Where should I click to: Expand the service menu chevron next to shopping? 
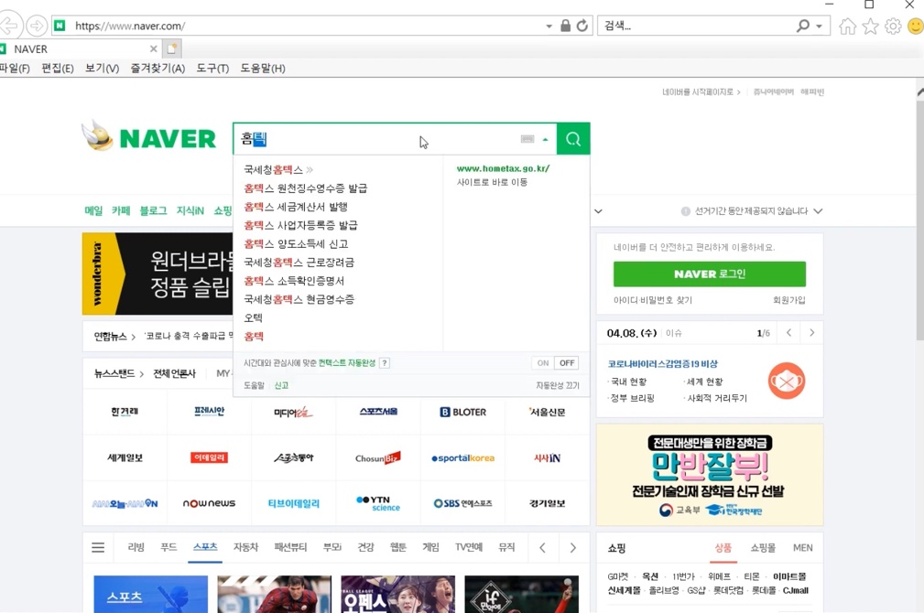[x=598, y=211]
